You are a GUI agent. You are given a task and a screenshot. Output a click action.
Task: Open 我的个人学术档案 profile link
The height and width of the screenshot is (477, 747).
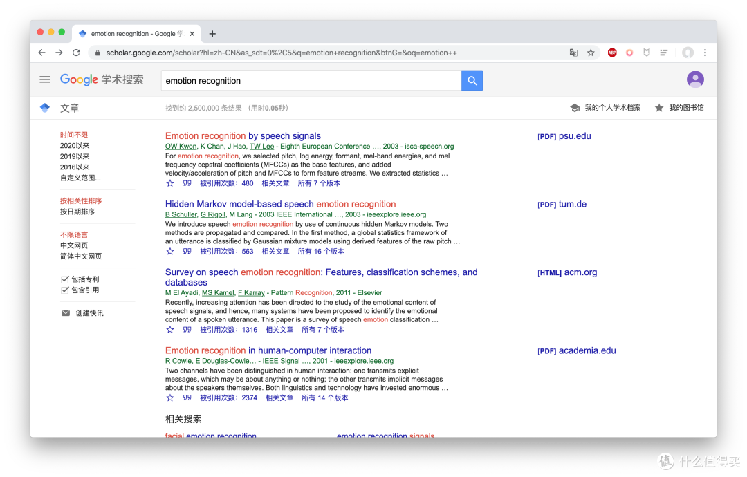pos(605,108)
